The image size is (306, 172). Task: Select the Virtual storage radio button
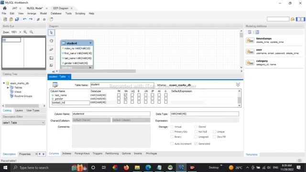(x=172, y=127)
